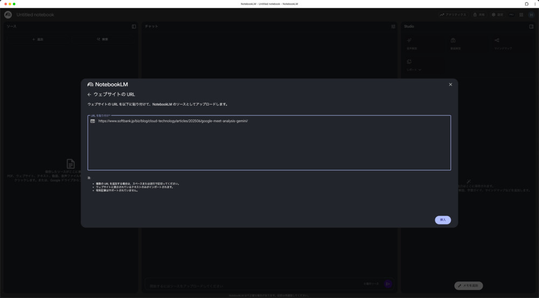Viewport: 539px width, 298px height.
Task: Click the ソース panel heading
Action: (11, 26)
